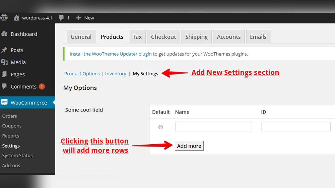Open wordpress-4.1 site name link

click(x=37, y=18)
